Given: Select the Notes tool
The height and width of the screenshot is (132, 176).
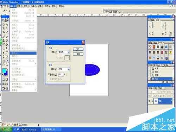Looking at the screenshot, I should [4, 61].
